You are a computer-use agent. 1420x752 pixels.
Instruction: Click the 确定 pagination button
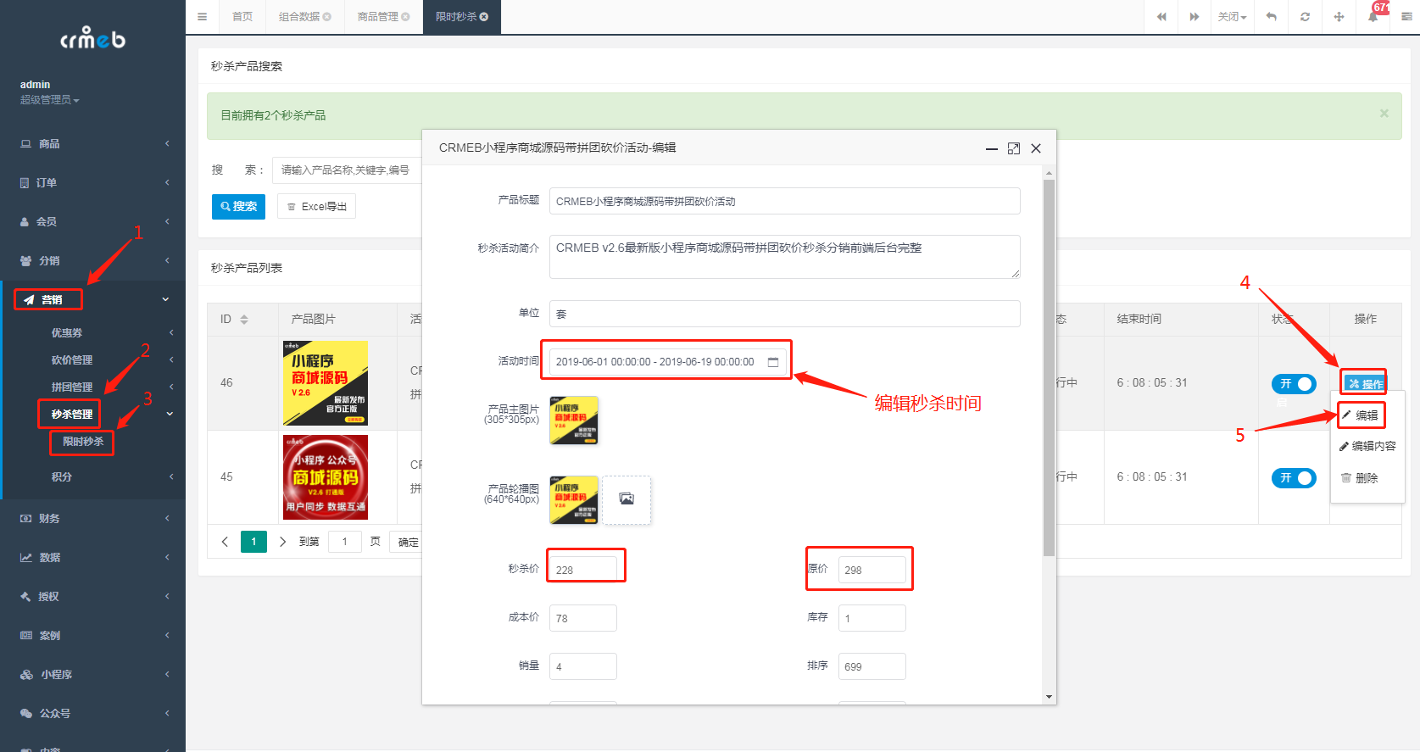(x=408, y=542)
